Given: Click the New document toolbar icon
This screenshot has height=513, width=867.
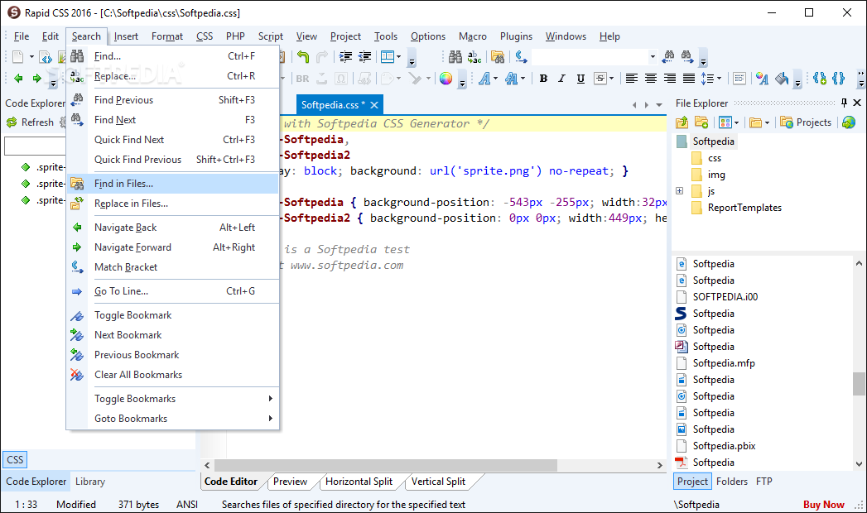Looking at the screenshot, I should [x=18, y=56].
